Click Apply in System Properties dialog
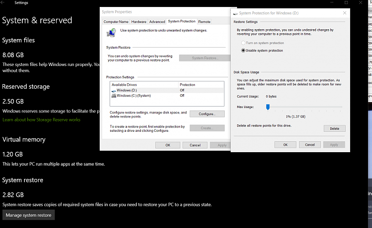 coord(220,145)
